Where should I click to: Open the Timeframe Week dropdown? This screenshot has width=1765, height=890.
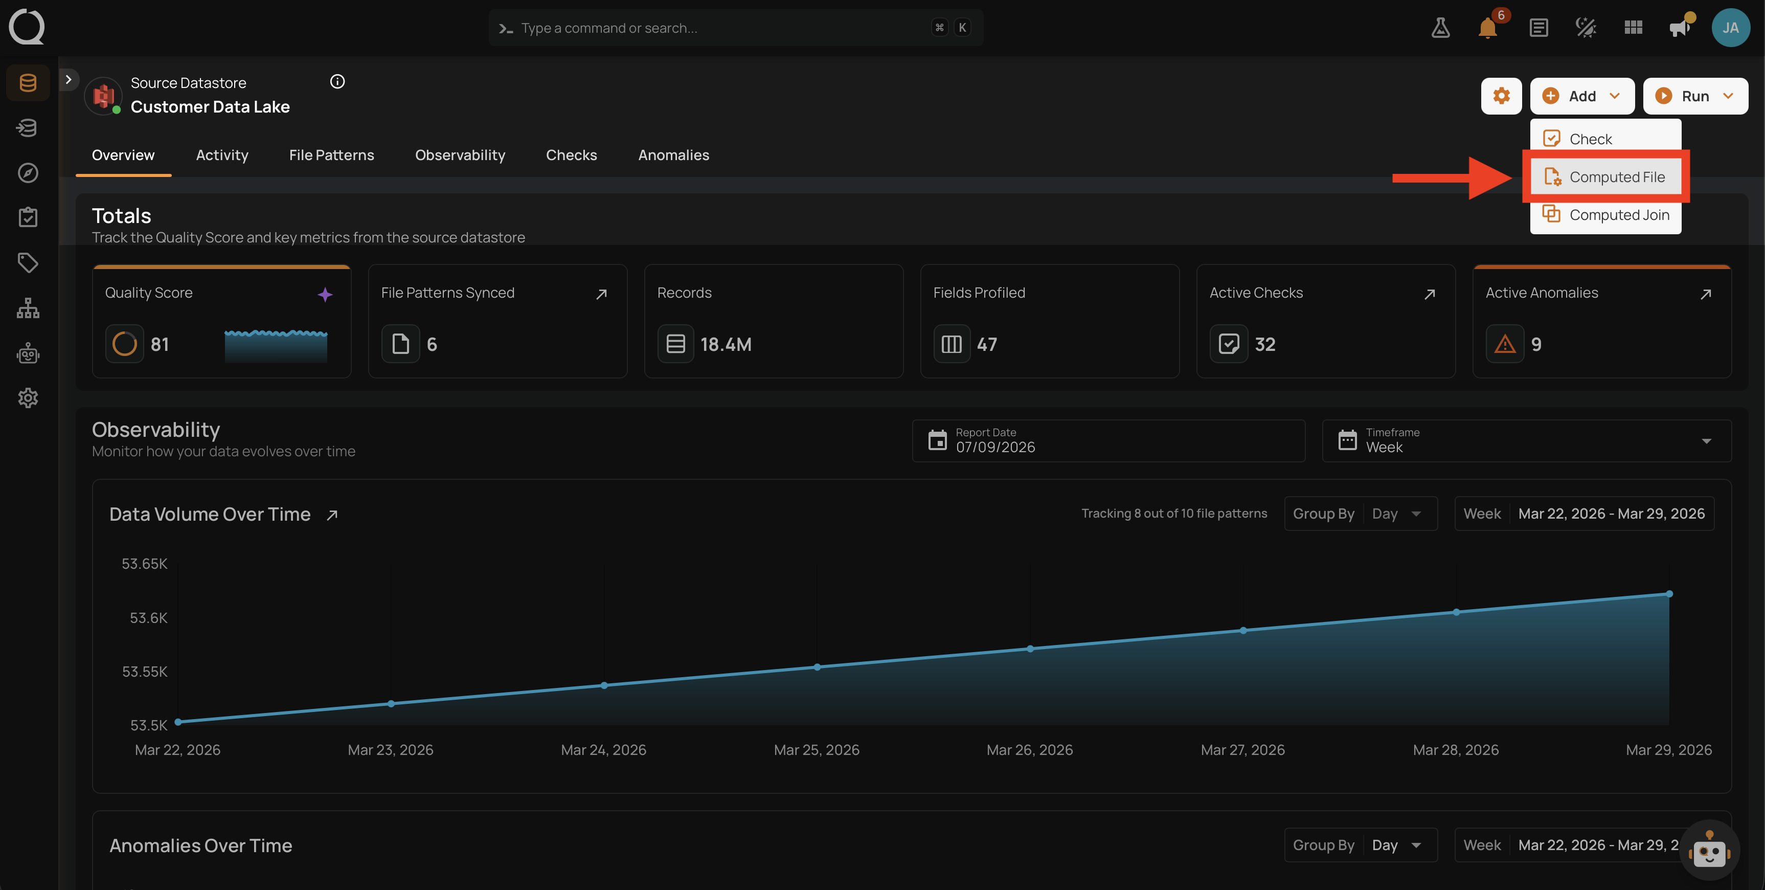1526,441
